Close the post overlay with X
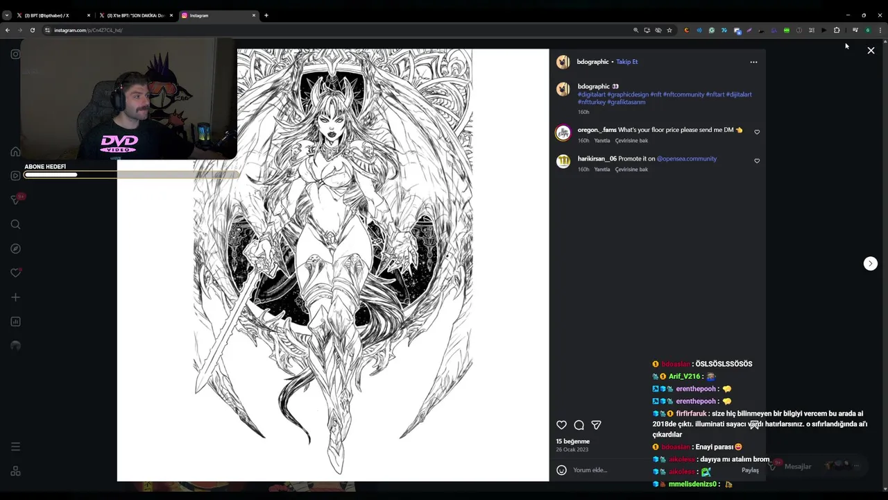This screenshot has height=500, width=888. pyautogui.click(x=871, y=51)
